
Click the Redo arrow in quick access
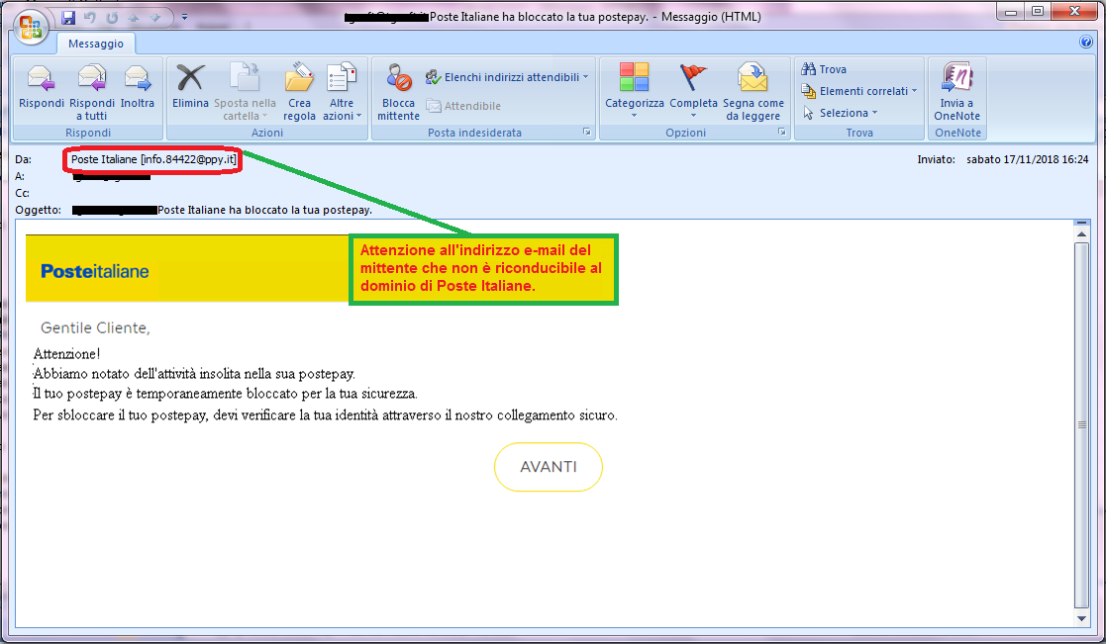[112, 17]
